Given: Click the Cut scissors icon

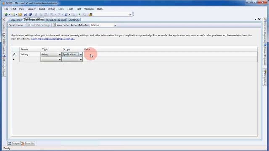Looking at the screenshot, I should (36, 14).
